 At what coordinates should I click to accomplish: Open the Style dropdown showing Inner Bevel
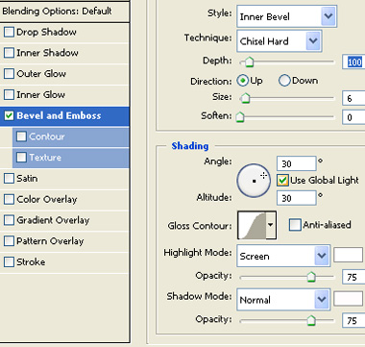[286, 16]
